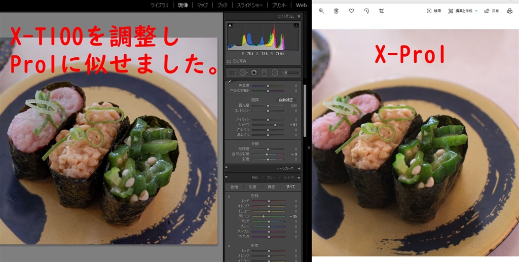This screenshot has height=262, width=519.
Task: Click the brush size slider in tool strip
Action: 293,72
